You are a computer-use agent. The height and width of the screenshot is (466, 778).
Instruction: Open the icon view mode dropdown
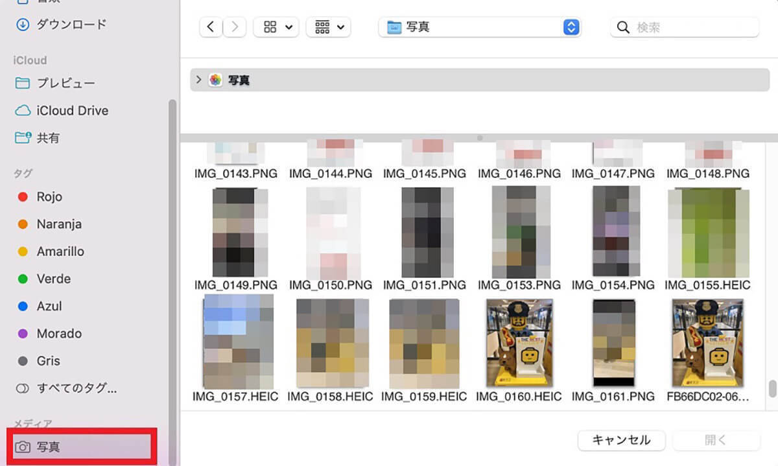pyautogui.click(x=276, y=27)
